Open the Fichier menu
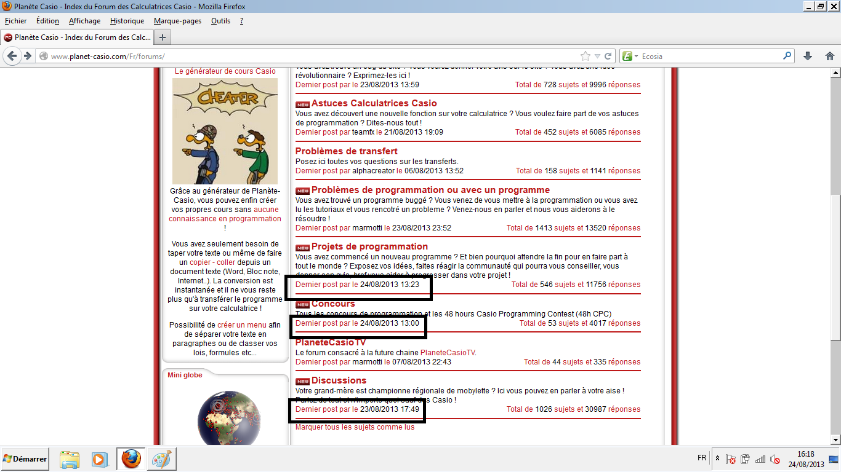 [x=15, y=21]
